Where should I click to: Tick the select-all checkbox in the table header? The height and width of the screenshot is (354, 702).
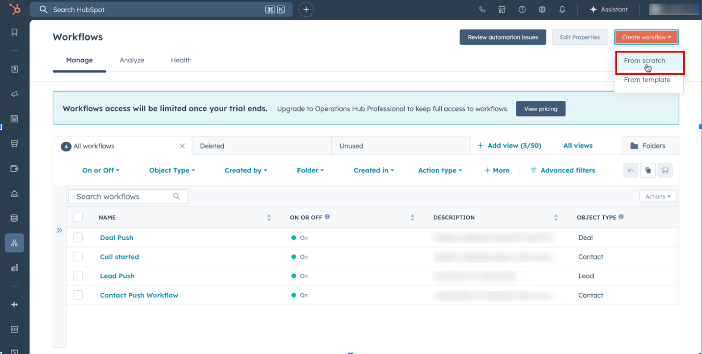(78, 217)
